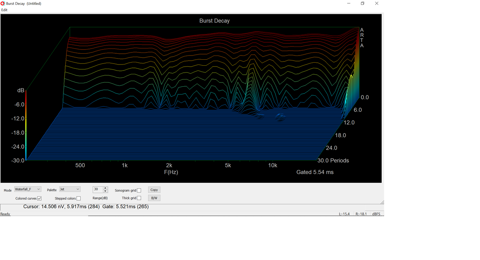Increase Range(dB) with the up arrow
The image size is (480, 260).
pos(105,188)
